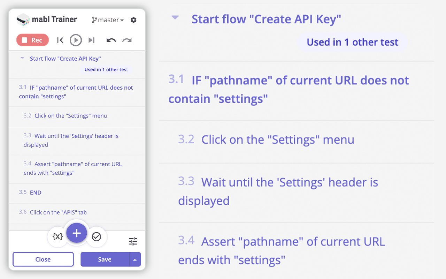Add an assertion using the checkmark icon
This screenshot has width=446, height=279.
(97, 236)
